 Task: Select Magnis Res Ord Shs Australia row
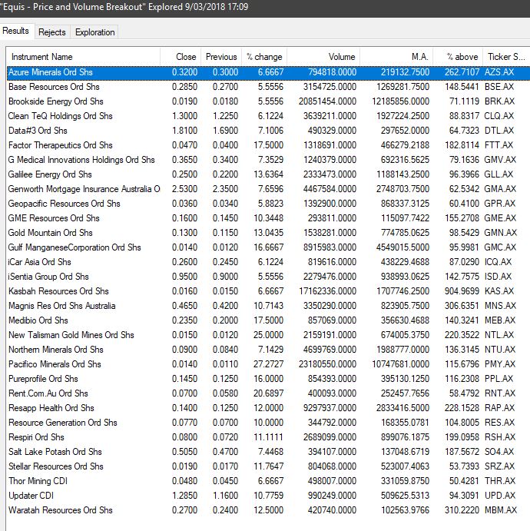(x=268, y=306)
